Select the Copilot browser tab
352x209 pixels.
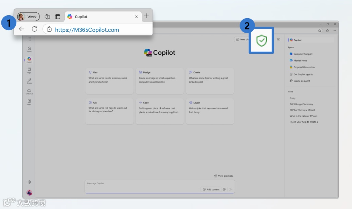pos(103,17)
